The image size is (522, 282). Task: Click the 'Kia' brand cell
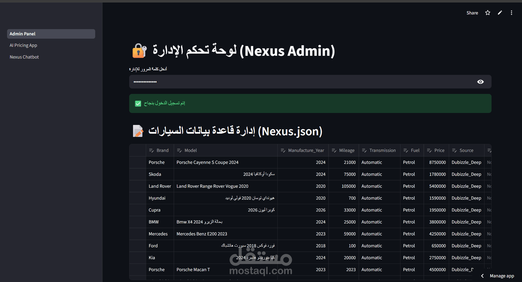(160, 258)
